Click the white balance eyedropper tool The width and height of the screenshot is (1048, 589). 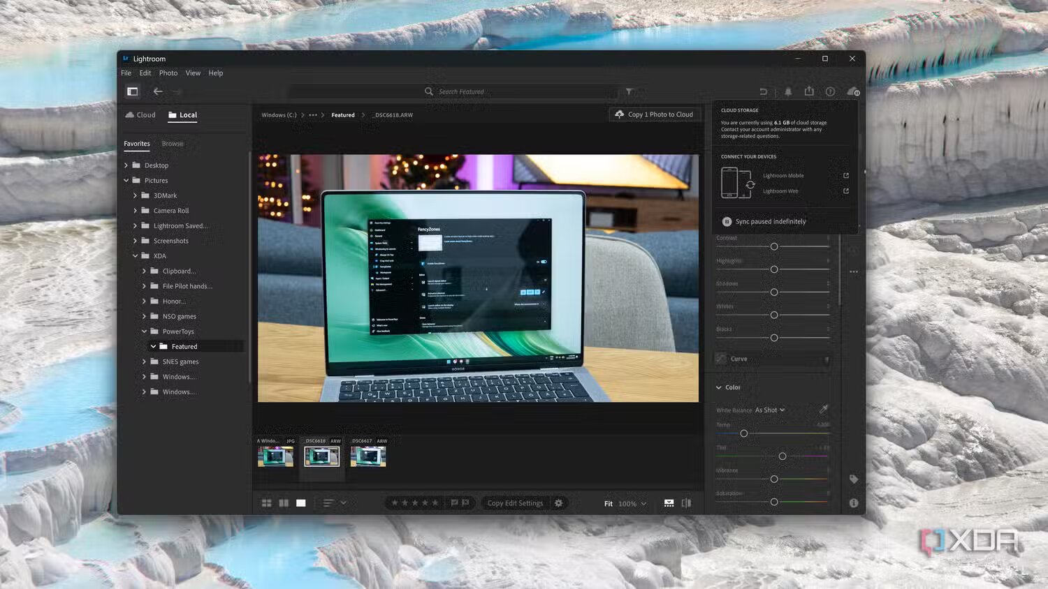click(x=824, y=410)
